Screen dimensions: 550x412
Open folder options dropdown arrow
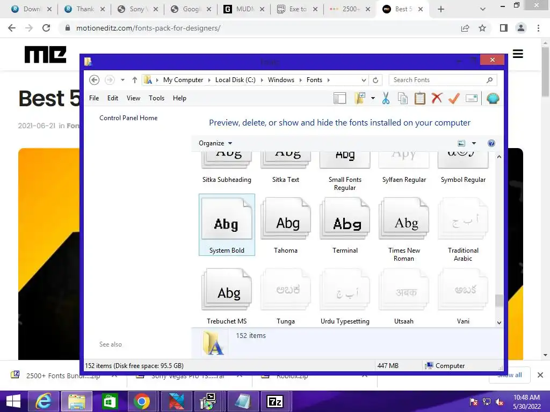click(x=373, y=99)
